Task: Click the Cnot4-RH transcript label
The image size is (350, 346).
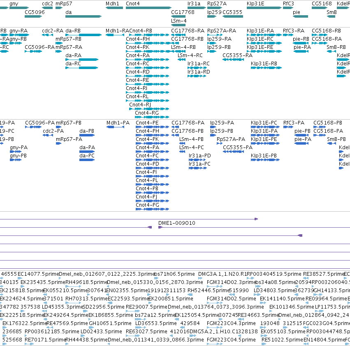Action: coord(138,39)
